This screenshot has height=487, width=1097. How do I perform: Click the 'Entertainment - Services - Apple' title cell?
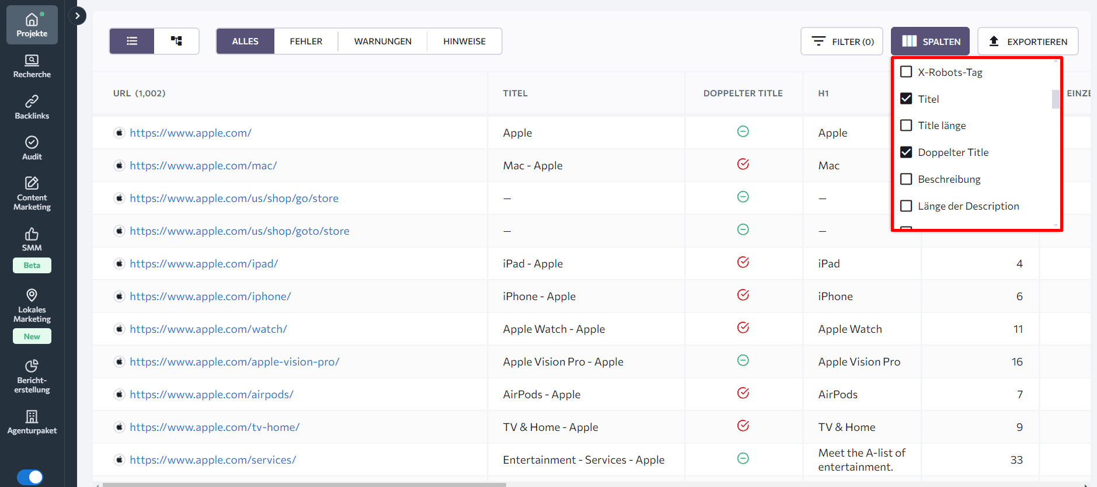[x=584, y=460]
